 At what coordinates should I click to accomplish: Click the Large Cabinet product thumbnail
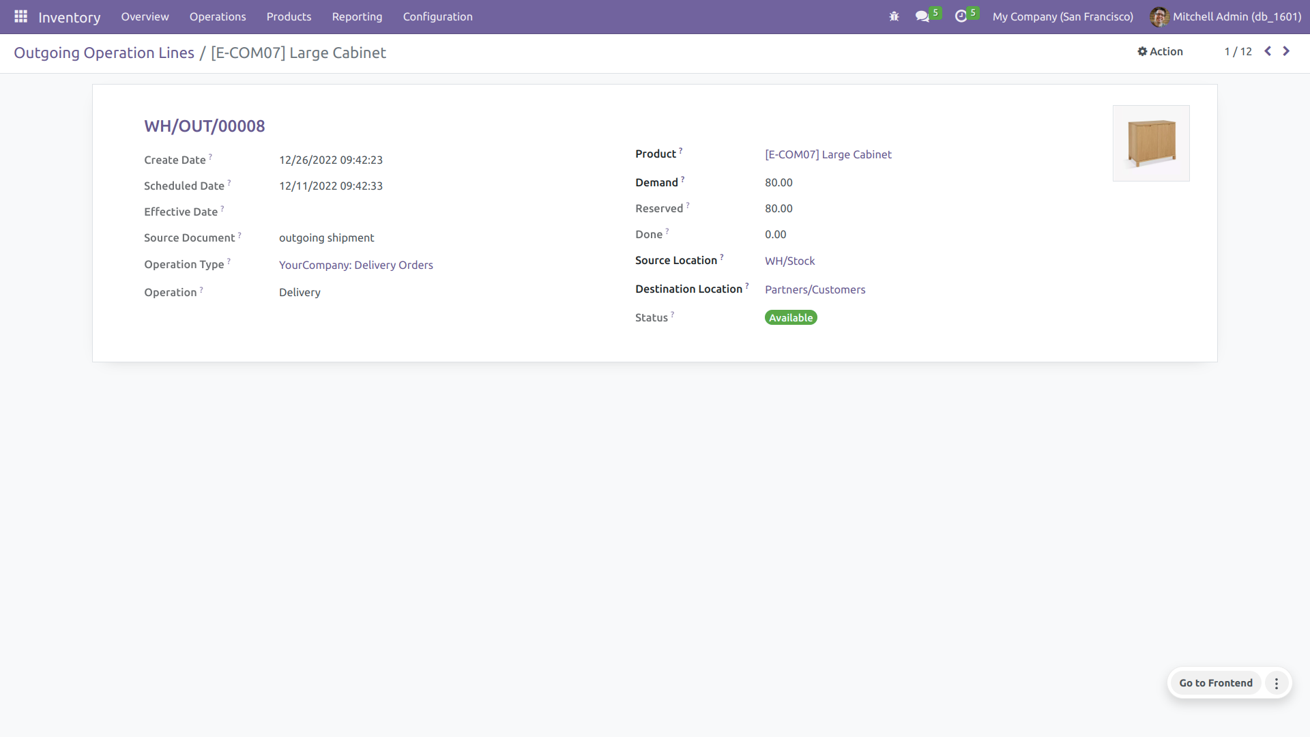pyautogui.click(x=1151, y=143)
